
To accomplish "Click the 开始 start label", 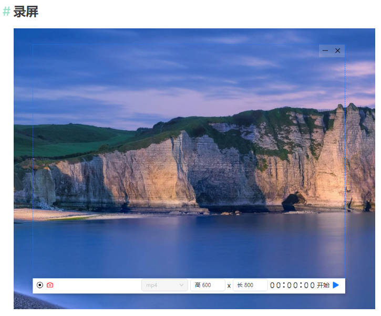I will (323, 285).
